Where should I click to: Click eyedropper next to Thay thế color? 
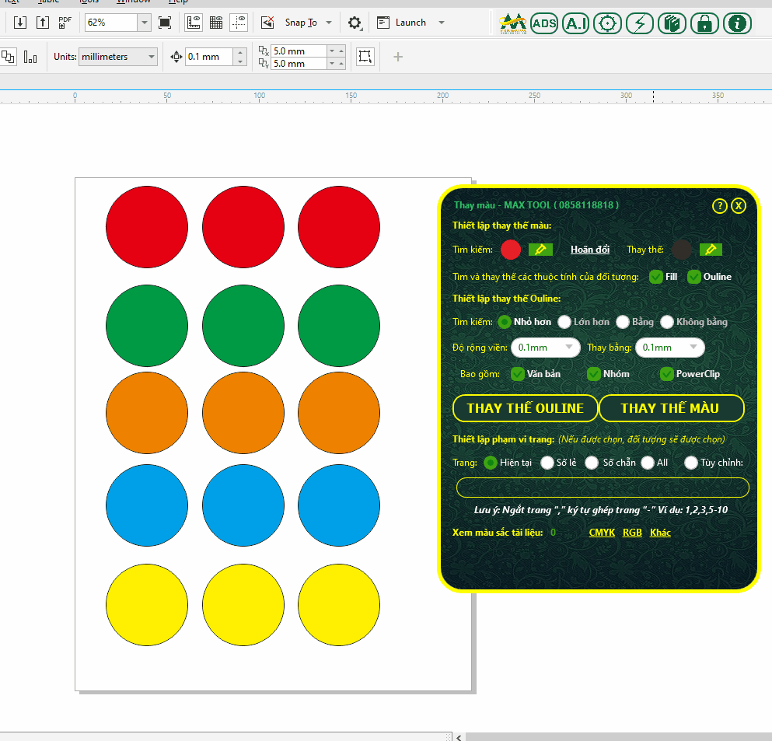click(x=711, y=250)
